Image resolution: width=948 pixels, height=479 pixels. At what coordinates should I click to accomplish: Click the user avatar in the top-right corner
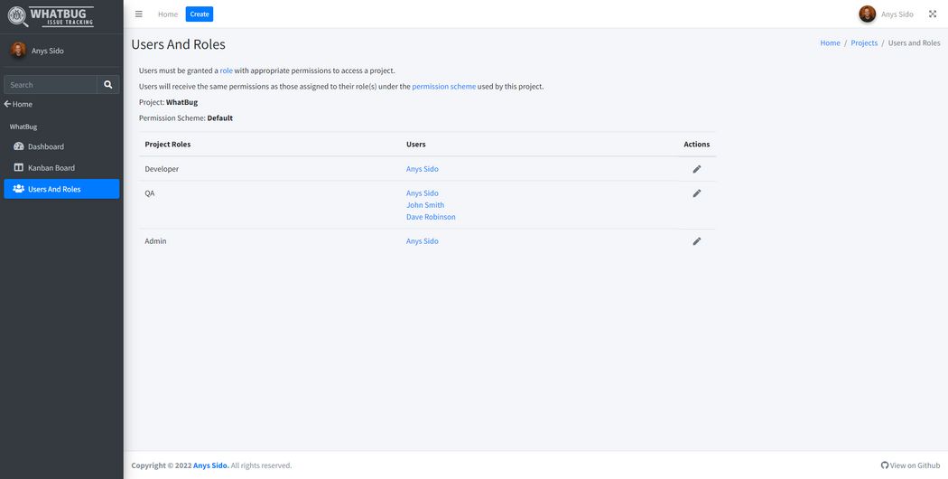(867, 14)
